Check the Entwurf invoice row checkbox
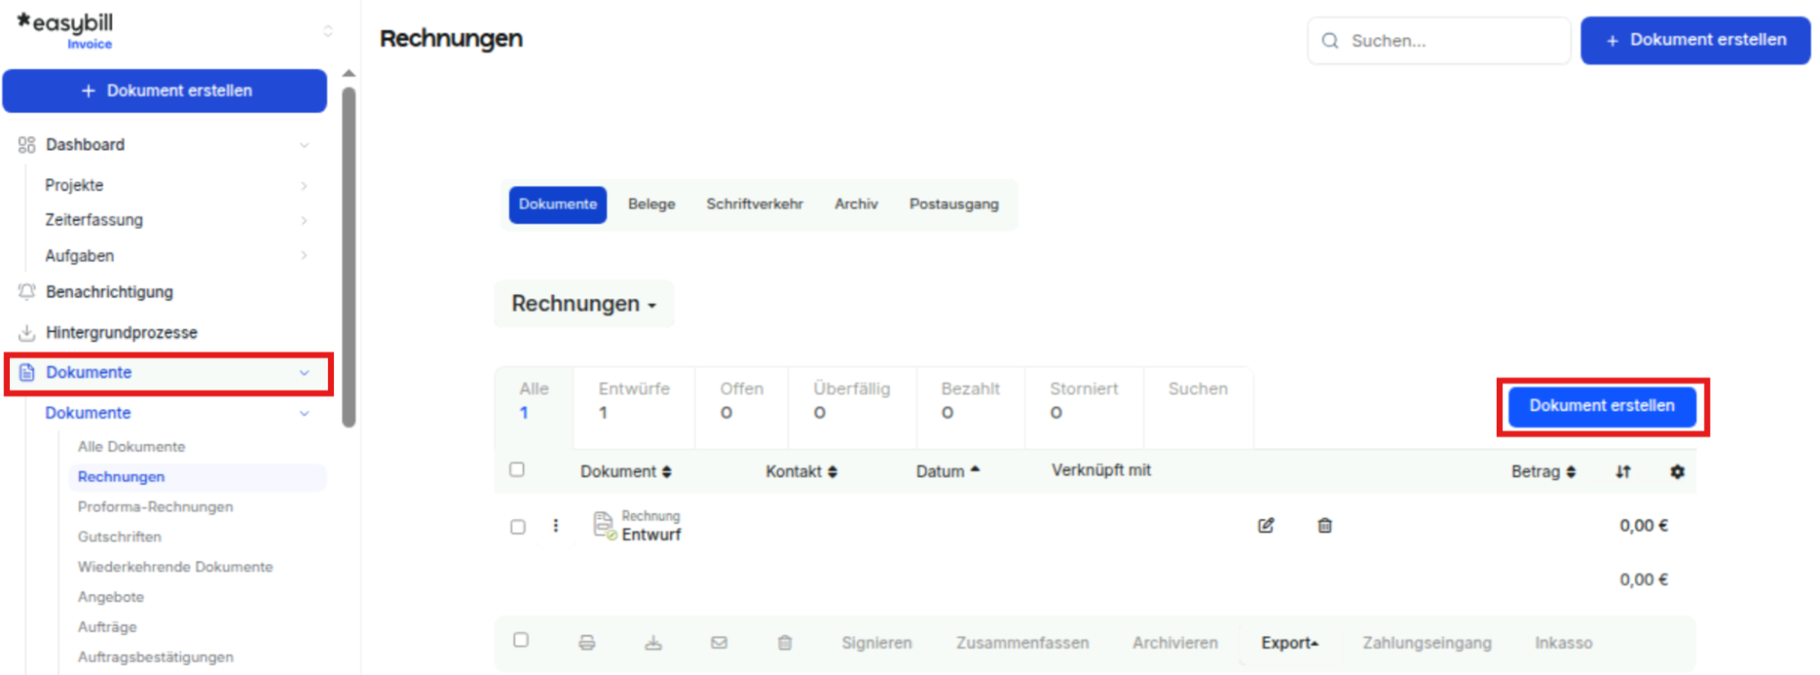Screen dimensions: 1820x675 click(518, 527)
